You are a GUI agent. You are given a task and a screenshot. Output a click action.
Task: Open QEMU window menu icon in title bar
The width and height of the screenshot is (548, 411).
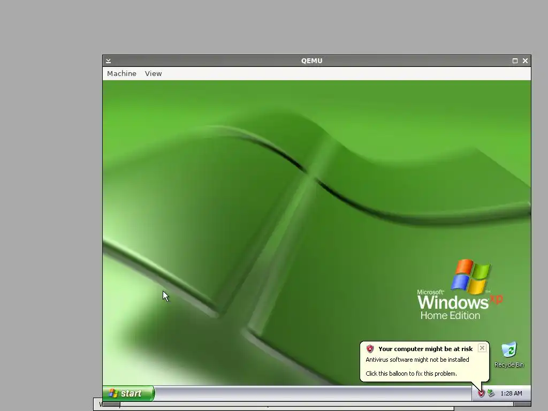pos(108,61)
